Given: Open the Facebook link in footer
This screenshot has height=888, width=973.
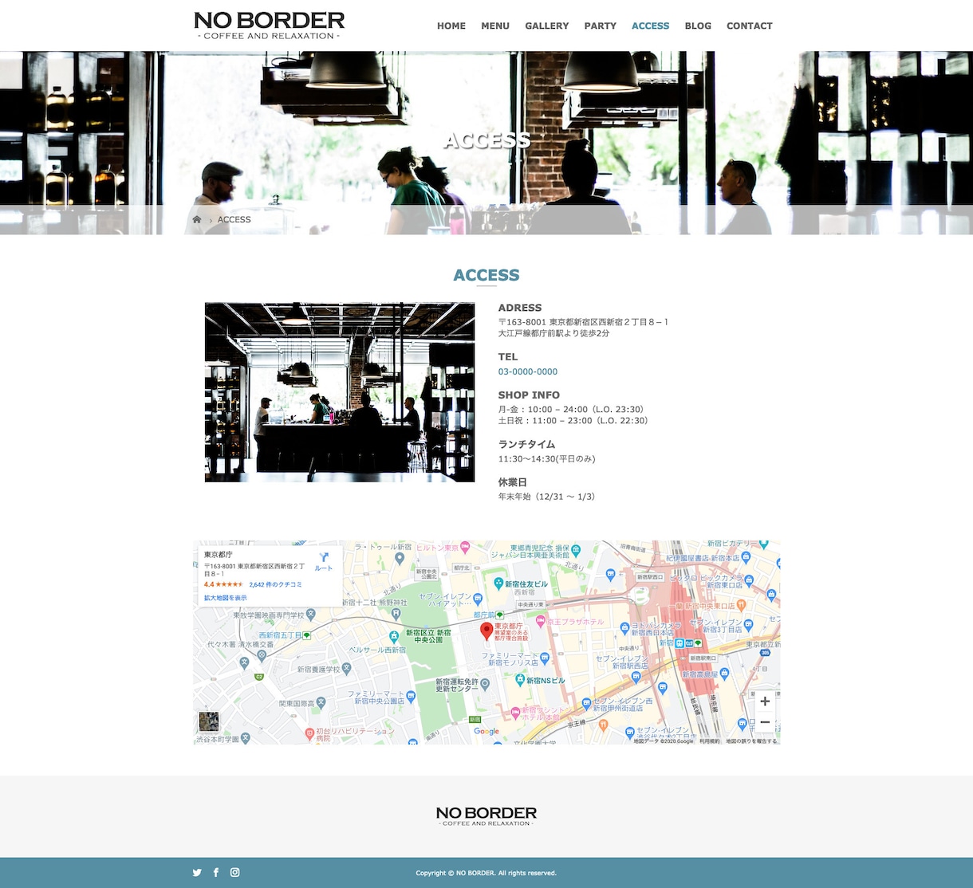Looking at the screenshot, I should 216,873.
